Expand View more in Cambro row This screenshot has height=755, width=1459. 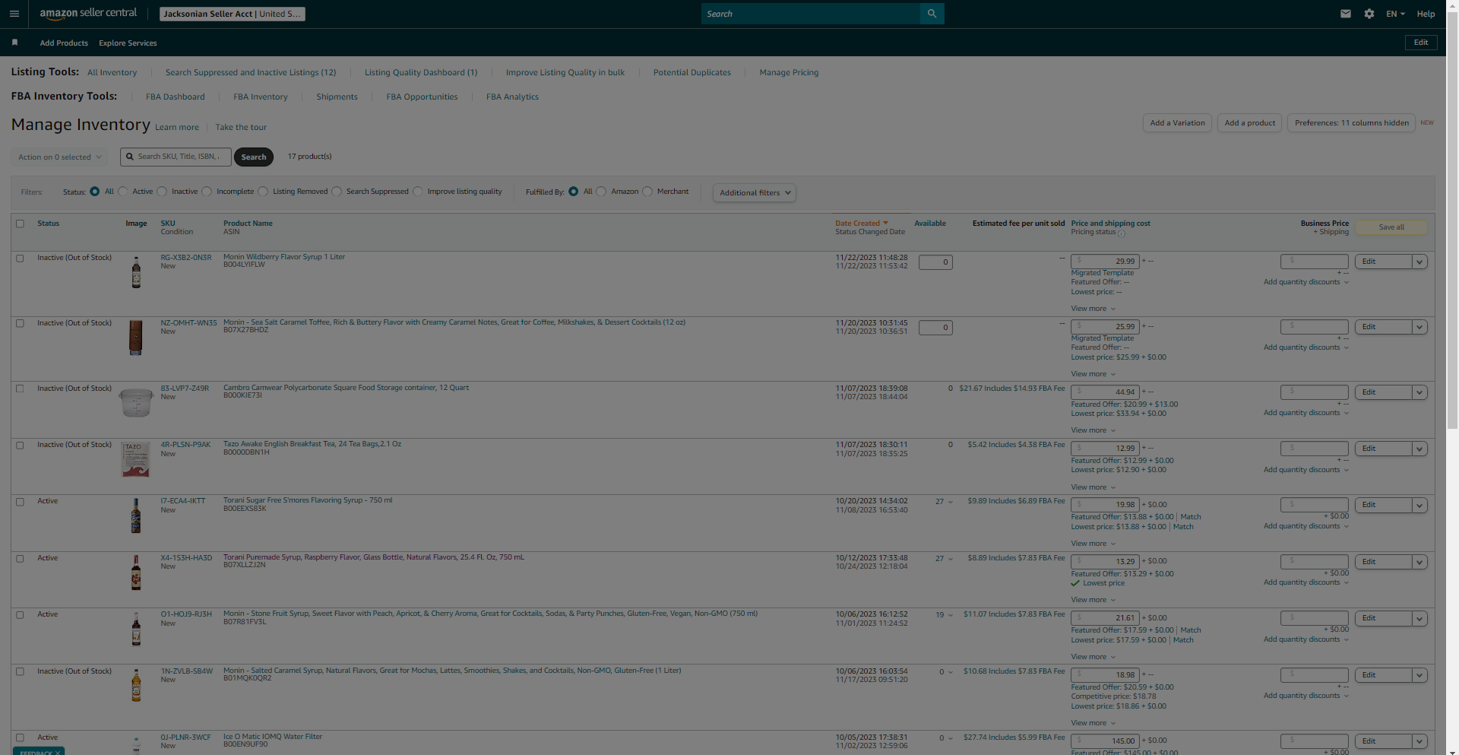1093,430
